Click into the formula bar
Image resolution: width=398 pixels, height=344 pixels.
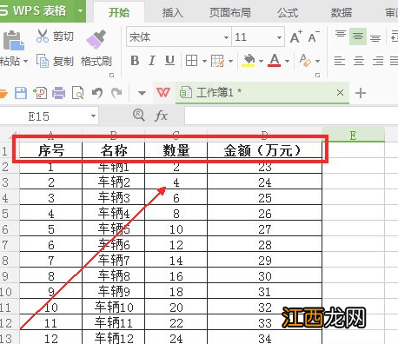(291, 116)
